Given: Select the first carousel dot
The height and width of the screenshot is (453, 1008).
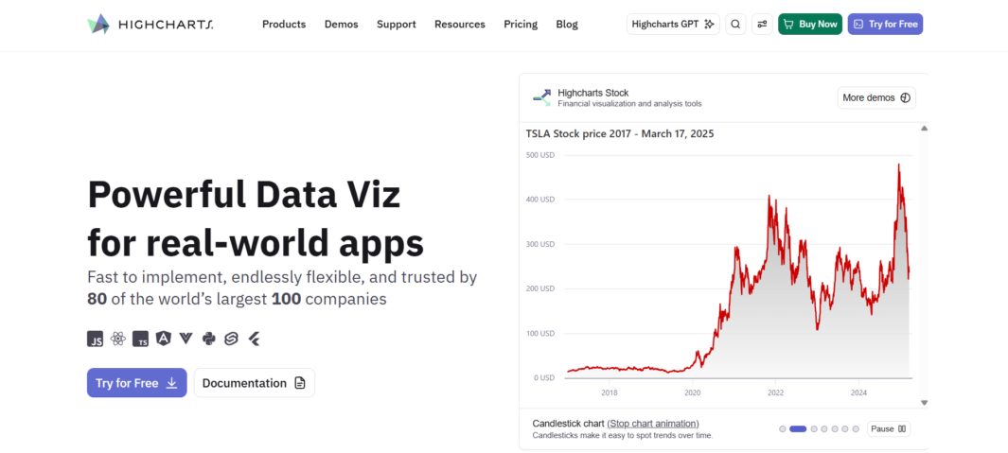Looking at the screenshot, I should (x=783, y=429).
